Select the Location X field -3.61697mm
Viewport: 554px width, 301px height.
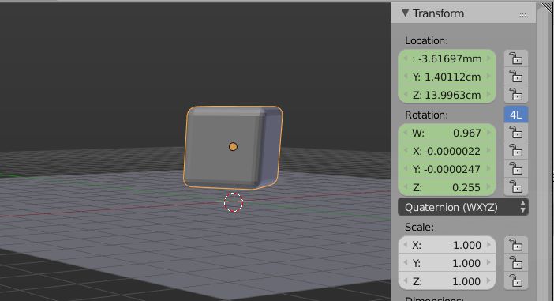tap(447, 58)
